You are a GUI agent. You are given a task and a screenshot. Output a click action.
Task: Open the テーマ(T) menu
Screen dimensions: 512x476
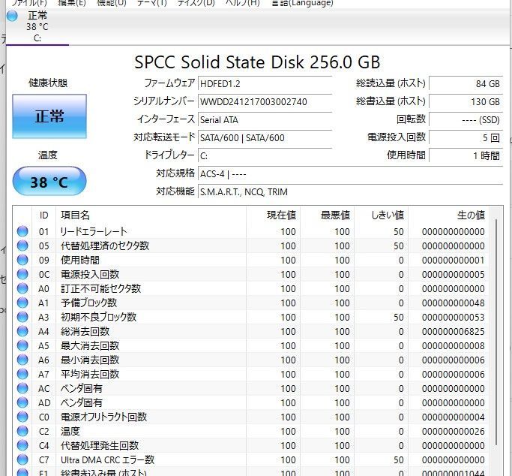152,3
